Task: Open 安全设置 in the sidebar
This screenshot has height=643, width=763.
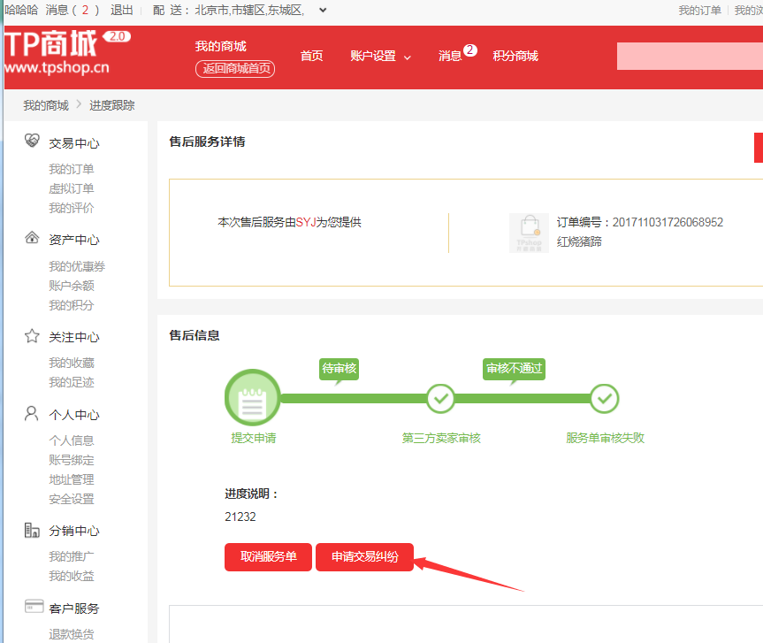Action: coord(72,499)
